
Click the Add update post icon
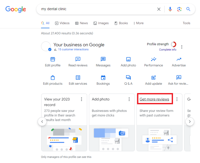154,78
